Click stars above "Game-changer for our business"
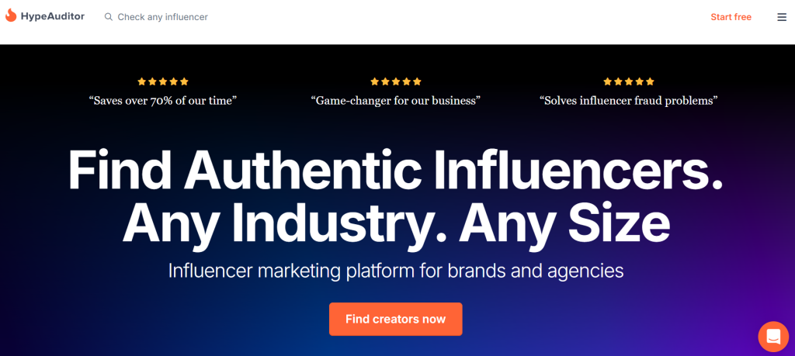The width and height of the screenshot is (795, 356). click(396, 81)
